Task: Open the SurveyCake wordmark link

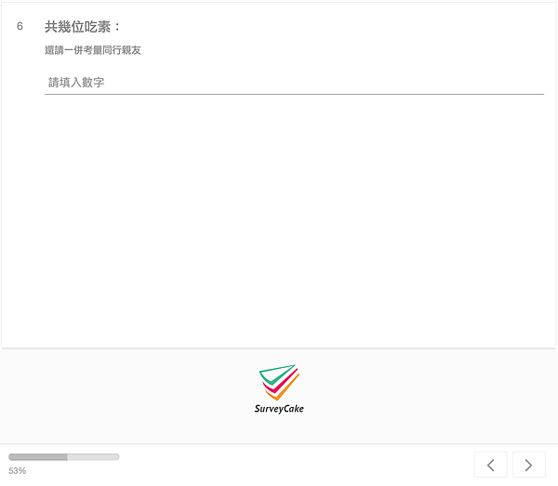Action: [x=279, y=409]
